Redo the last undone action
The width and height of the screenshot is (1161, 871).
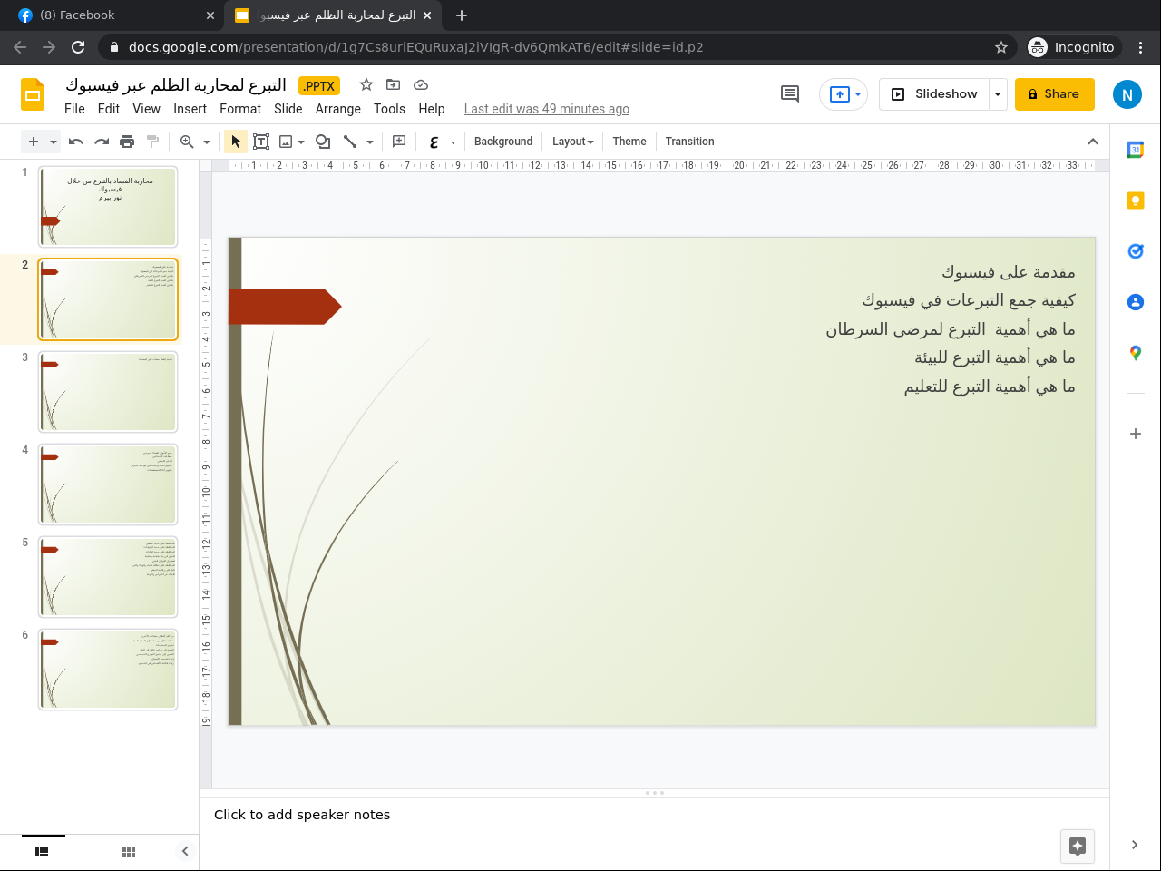click(102, 142)
